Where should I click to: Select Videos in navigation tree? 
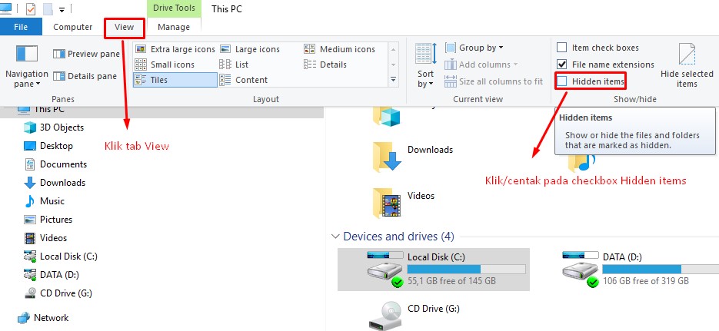click(45, 237)
